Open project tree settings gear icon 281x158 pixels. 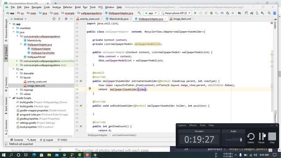66,19
